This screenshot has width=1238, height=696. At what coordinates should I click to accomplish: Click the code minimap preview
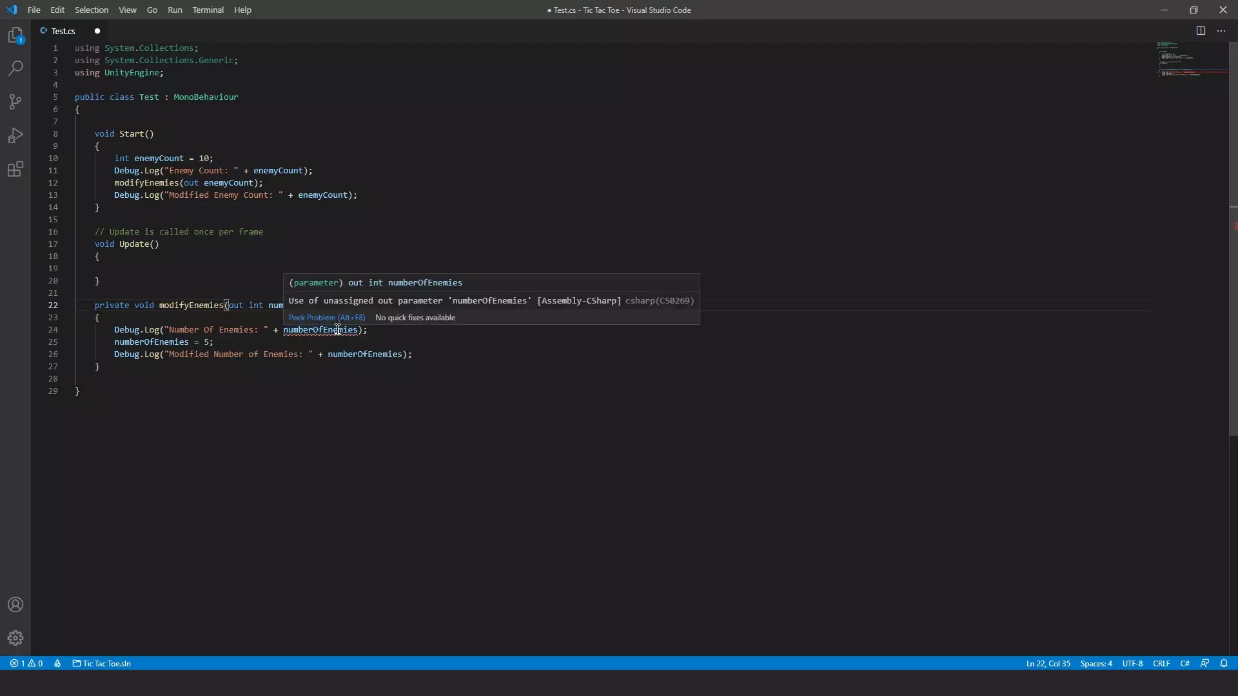[x=1192, y=60]
